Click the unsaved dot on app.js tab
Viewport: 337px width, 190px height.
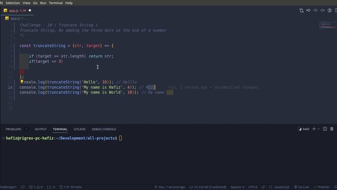pos(30,11)
